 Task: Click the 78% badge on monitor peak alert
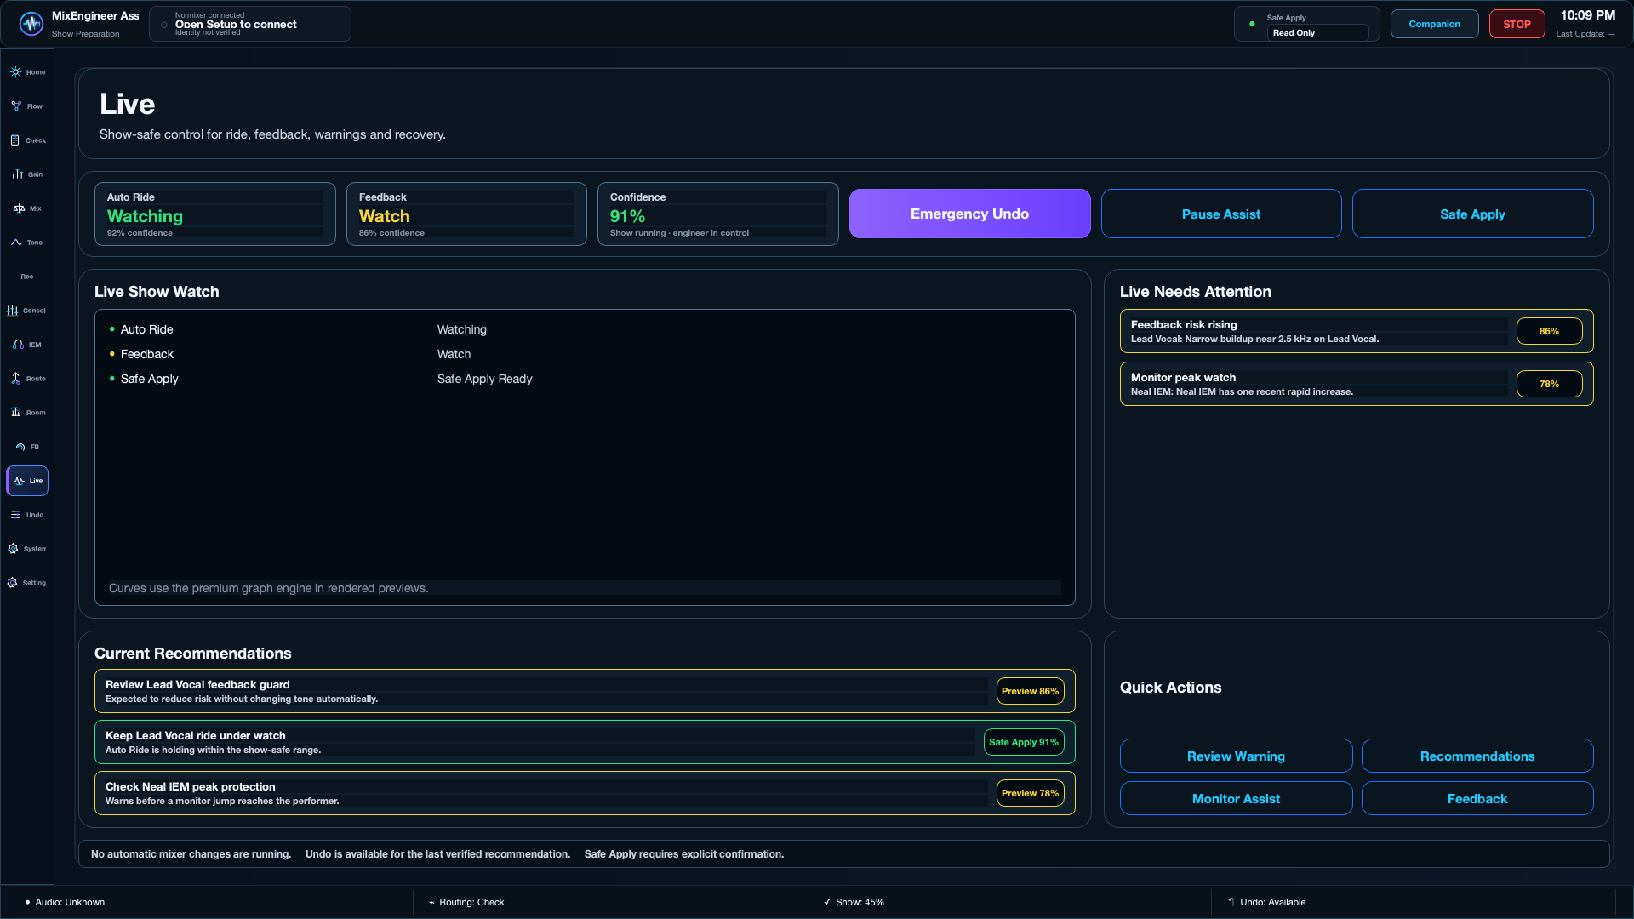1549,384
